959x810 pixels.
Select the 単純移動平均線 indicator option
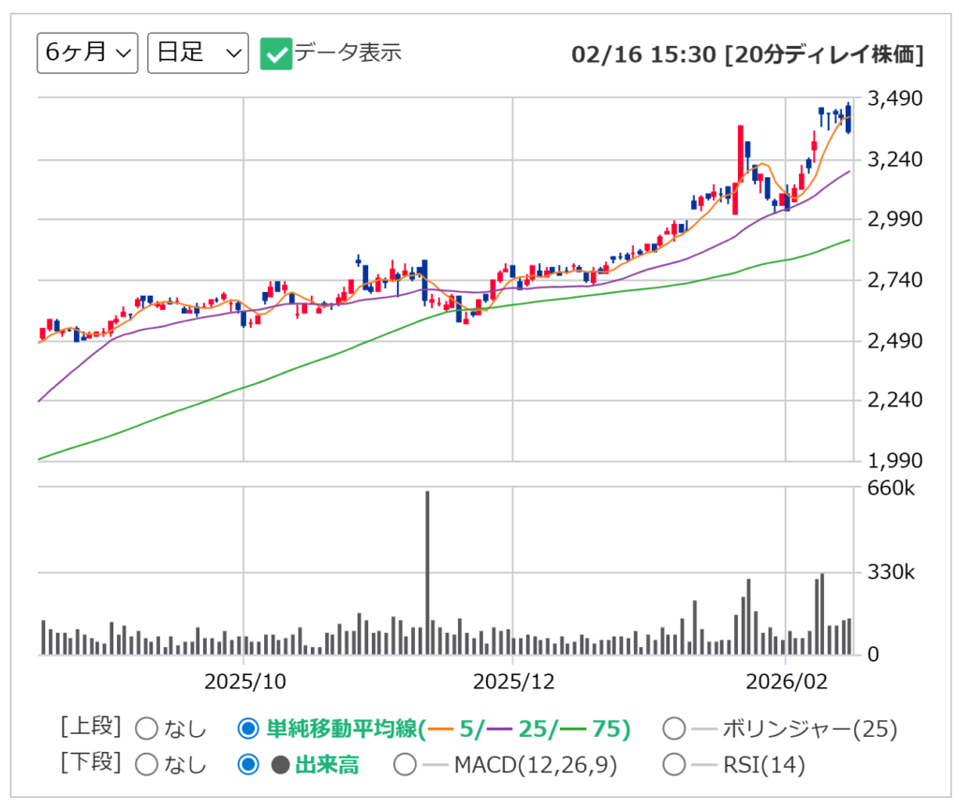click(x=246, y=726)
